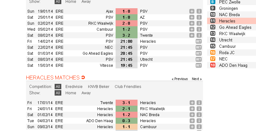Open info icon for PSV vs AZ match
The height and width of the screenshot is (131, 256).
click(199, 17)
